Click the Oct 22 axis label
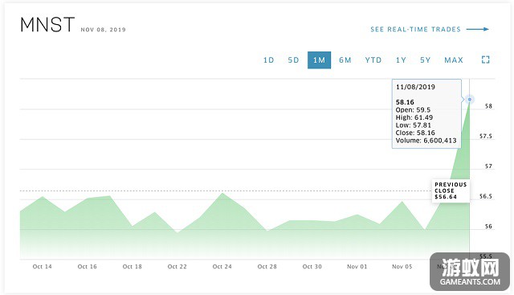This screenshot has width=514, height=295. tap(177, 267)
